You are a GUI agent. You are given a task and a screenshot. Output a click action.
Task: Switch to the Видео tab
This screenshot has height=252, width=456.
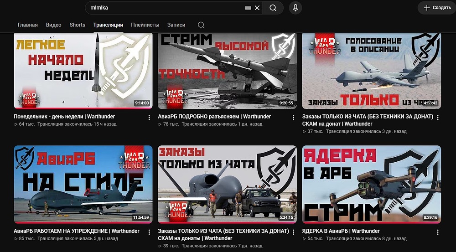tap(53, 25)
